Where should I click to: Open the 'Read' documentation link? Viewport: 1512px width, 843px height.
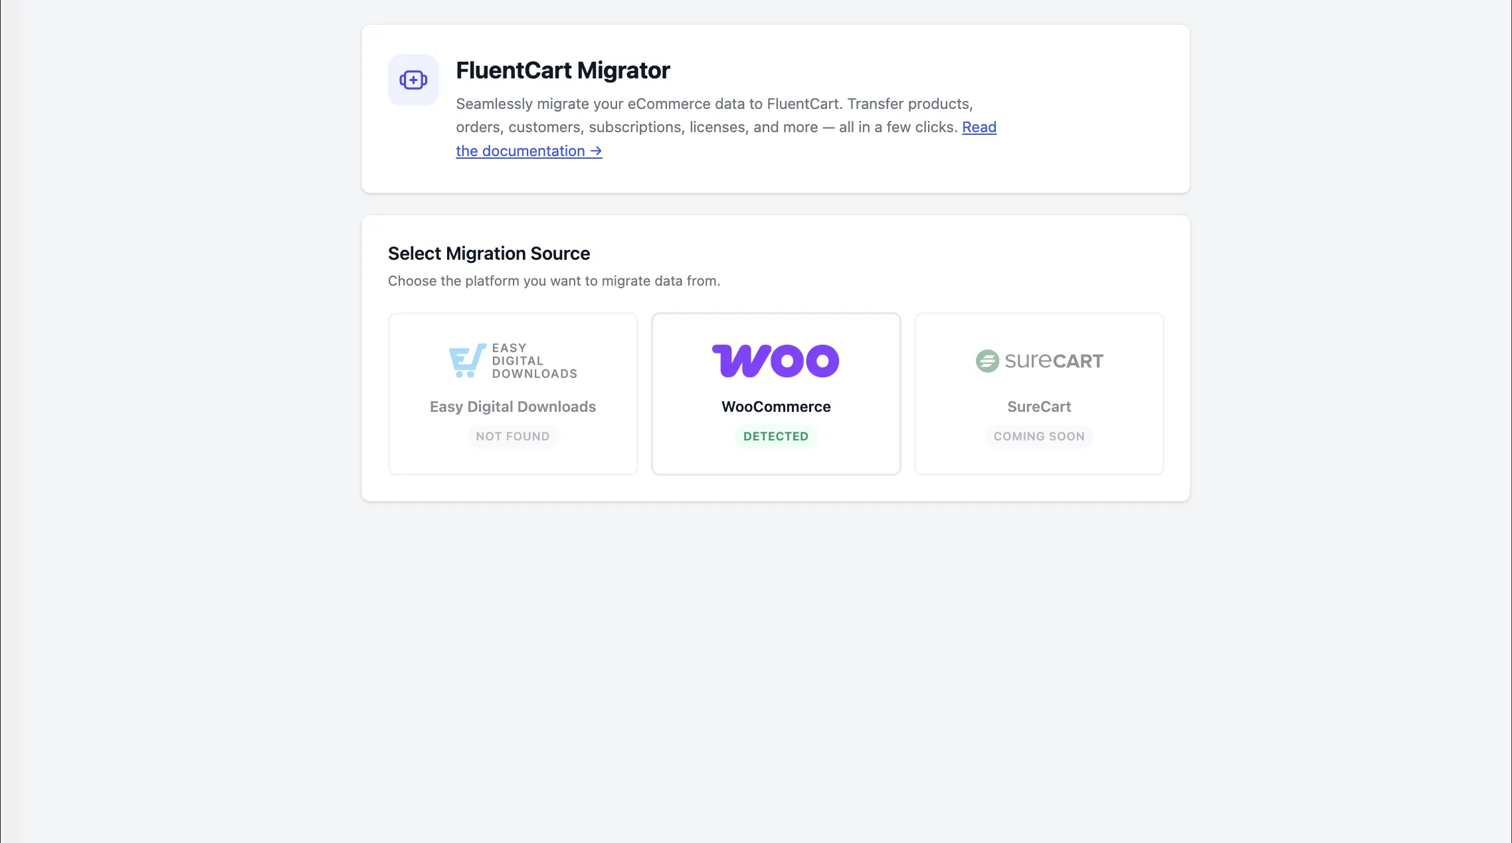[x=979, y=127]
